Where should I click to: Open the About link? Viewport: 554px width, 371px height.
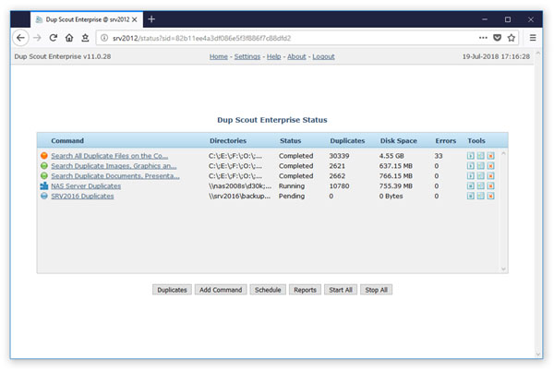(x=296, y=56)
